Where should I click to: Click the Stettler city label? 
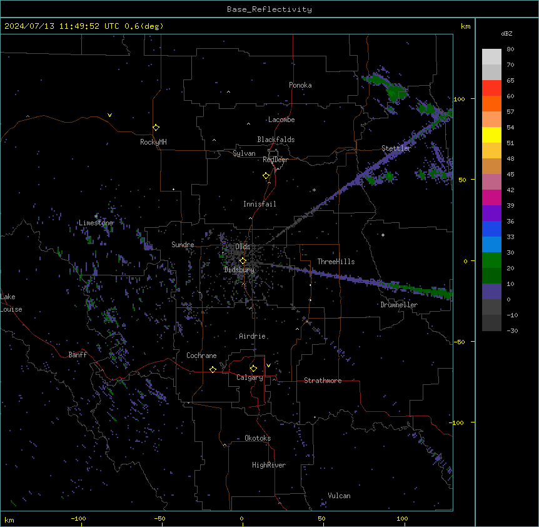click(x=396, y=148)
